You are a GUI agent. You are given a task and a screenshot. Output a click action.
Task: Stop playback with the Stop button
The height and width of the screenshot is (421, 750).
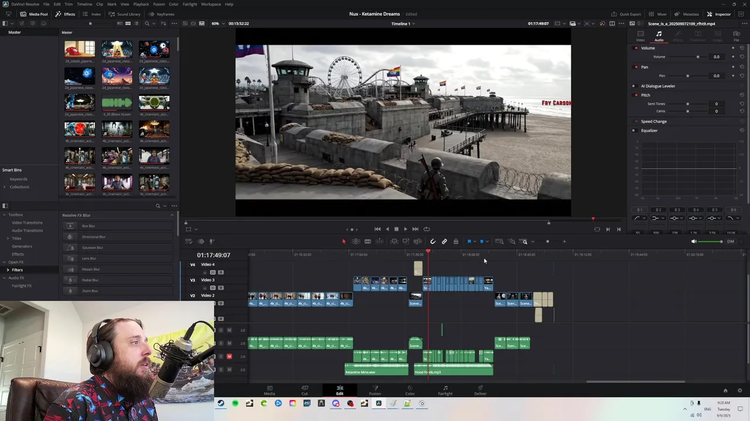pos(396,229)
